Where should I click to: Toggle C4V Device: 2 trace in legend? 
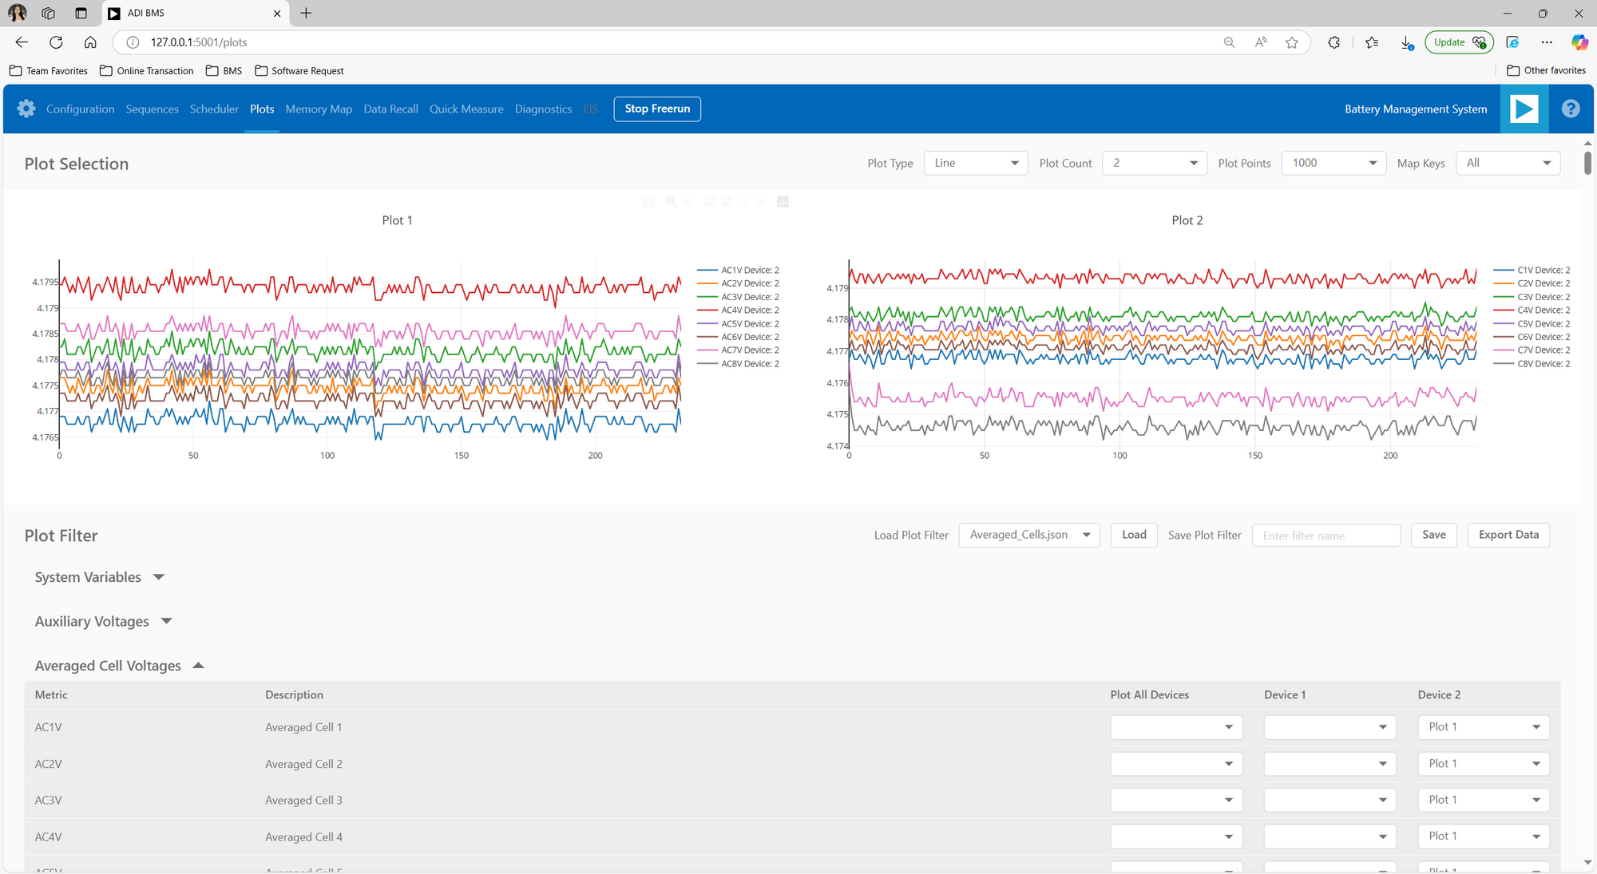pos(1532,310)
